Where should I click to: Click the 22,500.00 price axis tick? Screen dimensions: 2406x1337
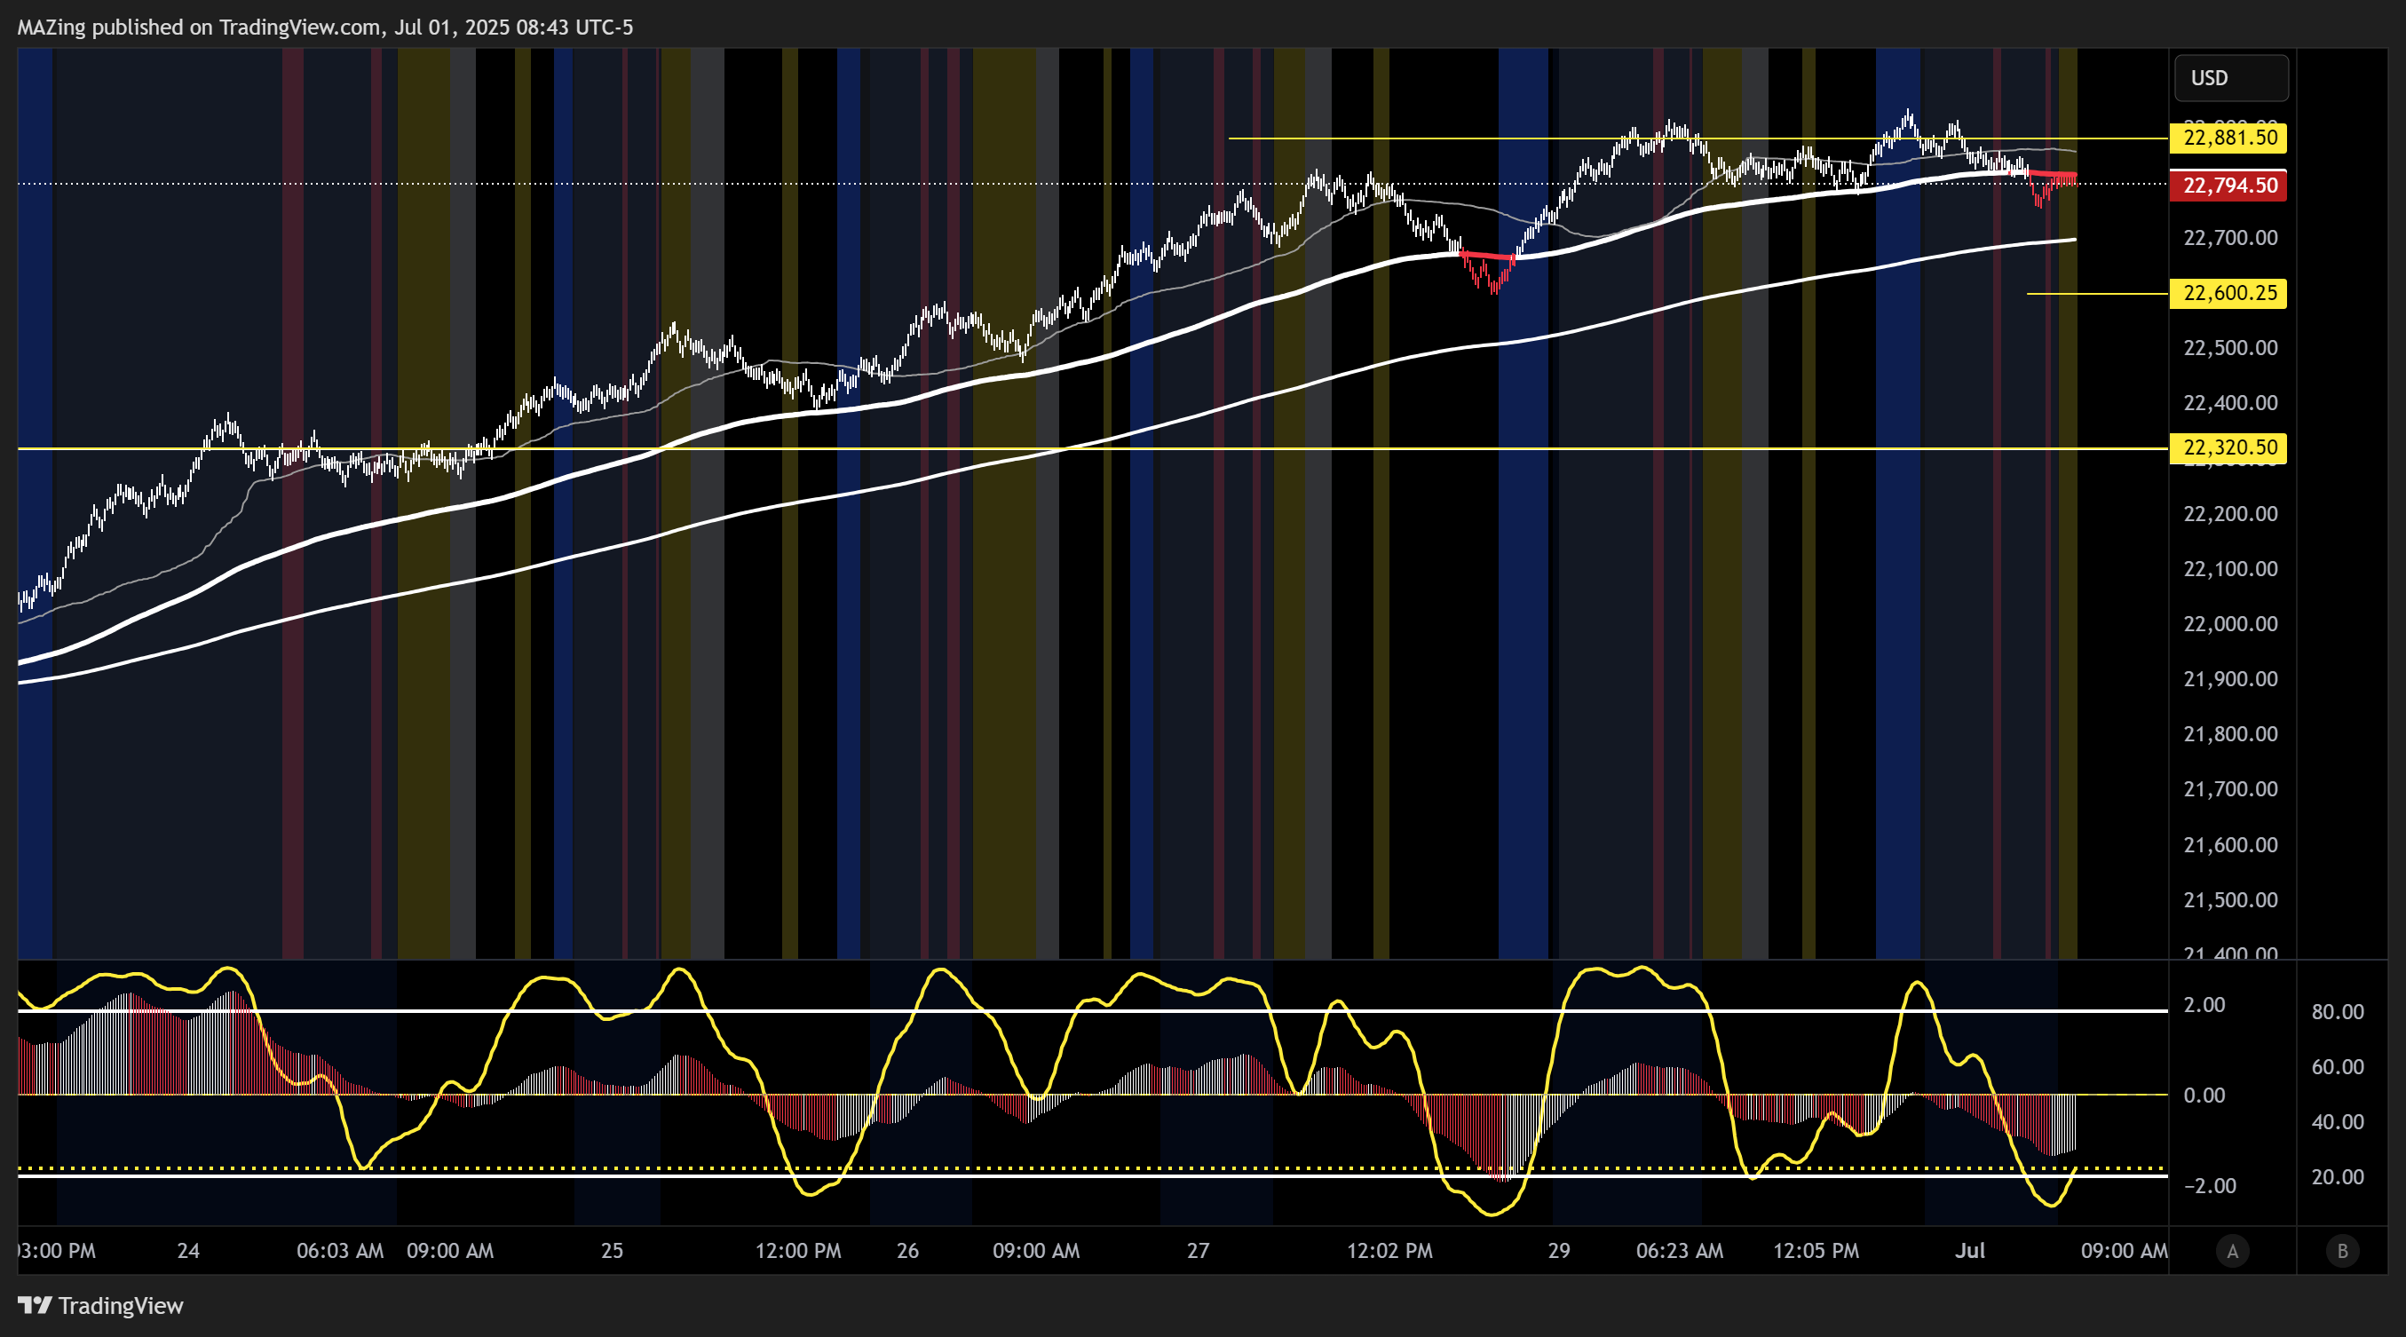[2230, 348]
